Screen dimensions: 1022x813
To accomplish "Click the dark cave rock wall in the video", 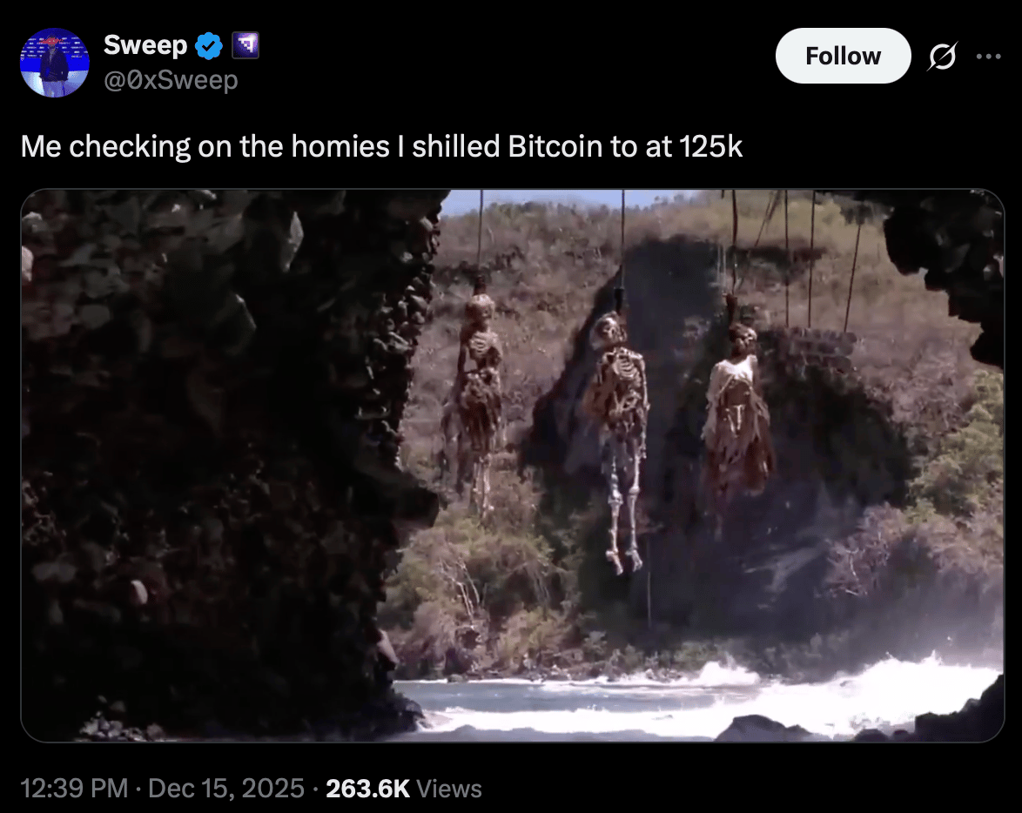I will click(215, 456).
